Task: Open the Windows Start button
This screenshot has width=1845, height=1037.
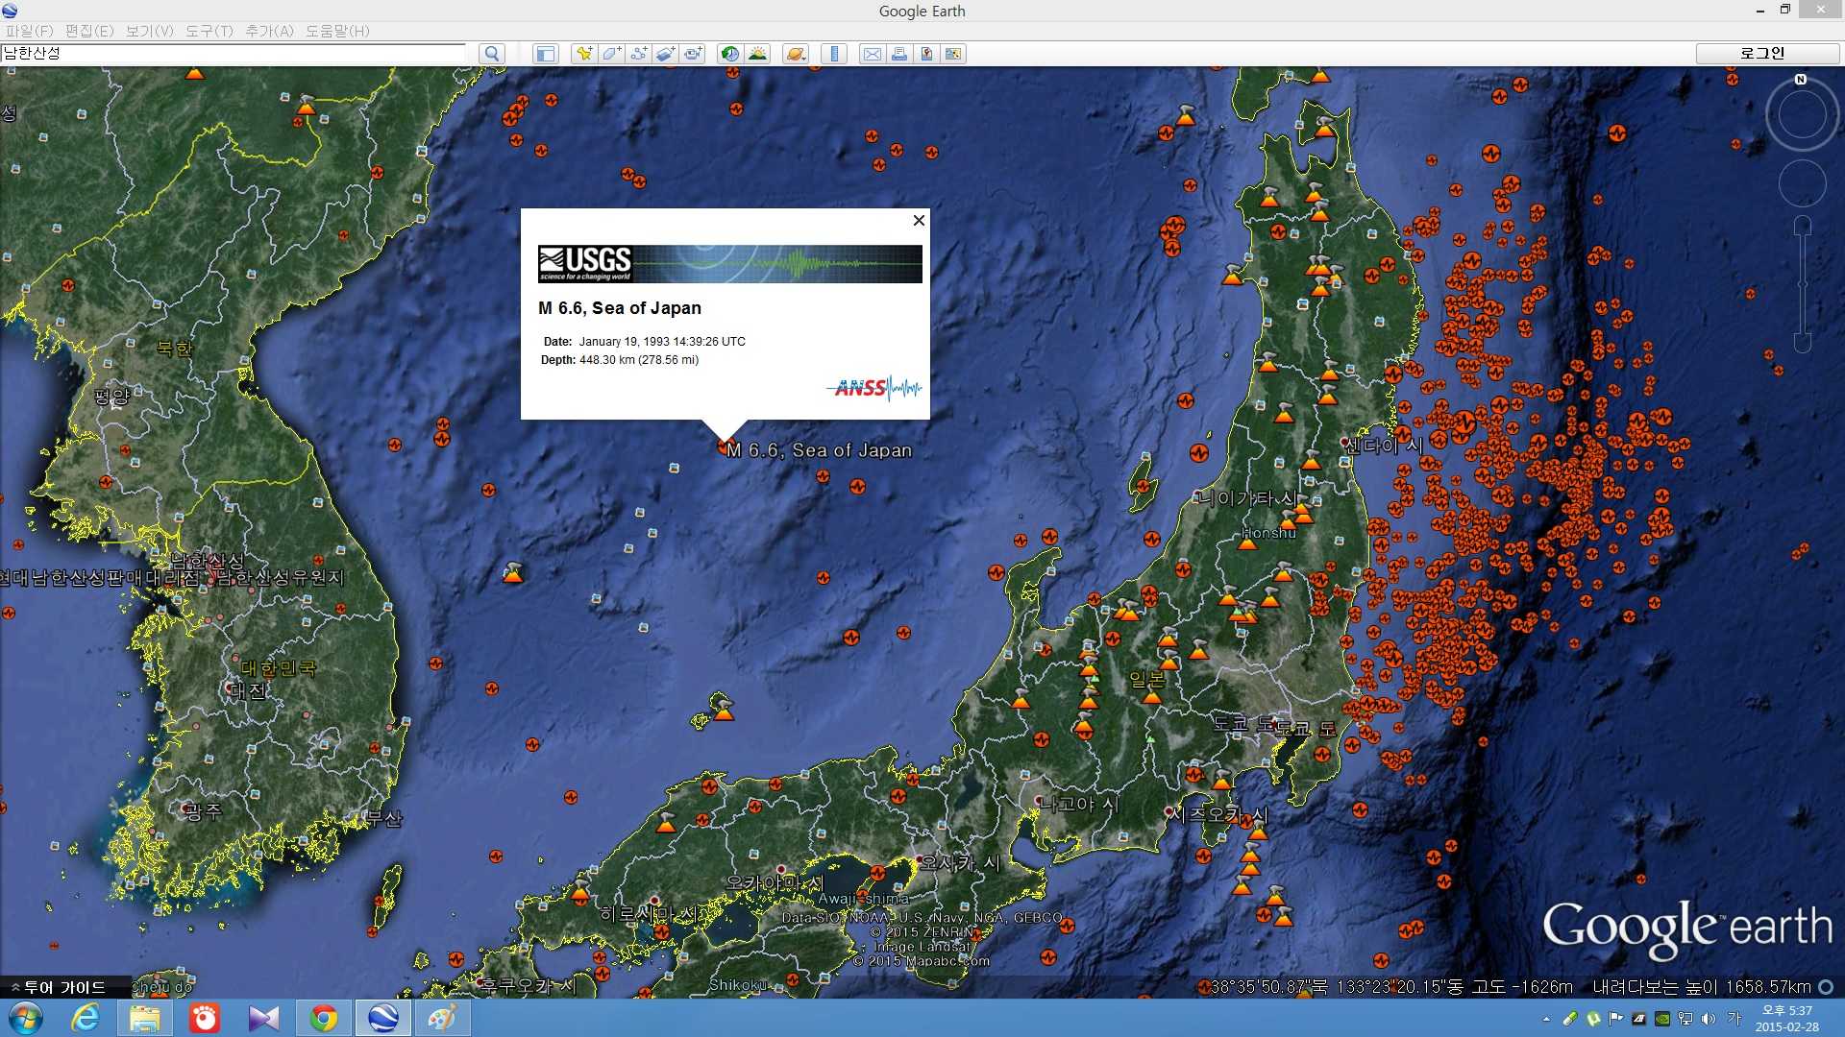Action: pos(25,1018)
